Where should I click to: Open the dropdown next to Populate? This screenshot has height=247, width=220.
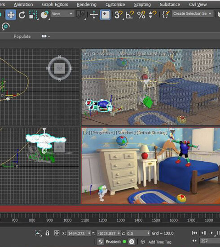coord(45,36)
